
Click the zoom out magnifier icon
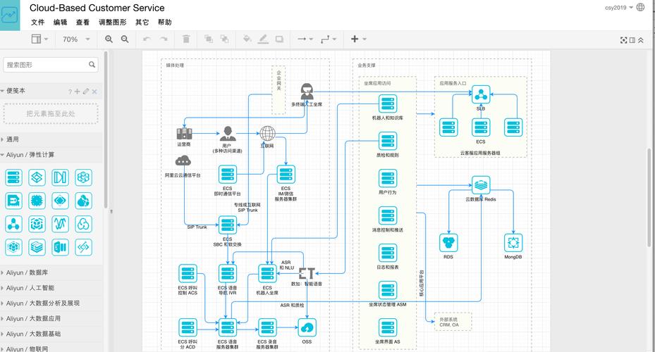point(125,39)
